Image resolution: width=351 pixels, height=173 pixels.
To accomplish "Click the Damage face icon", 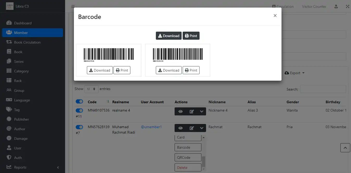I will click(x=9, y=138).
